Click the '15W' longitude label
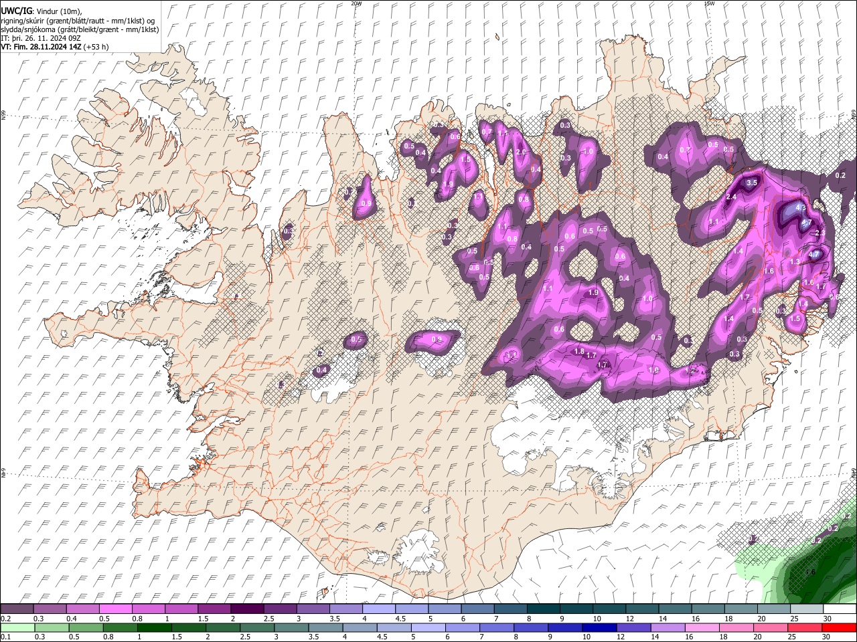Image resolution: width=857 pixels, height=642 pixels. pyautogui.click(x=709, y=3)
